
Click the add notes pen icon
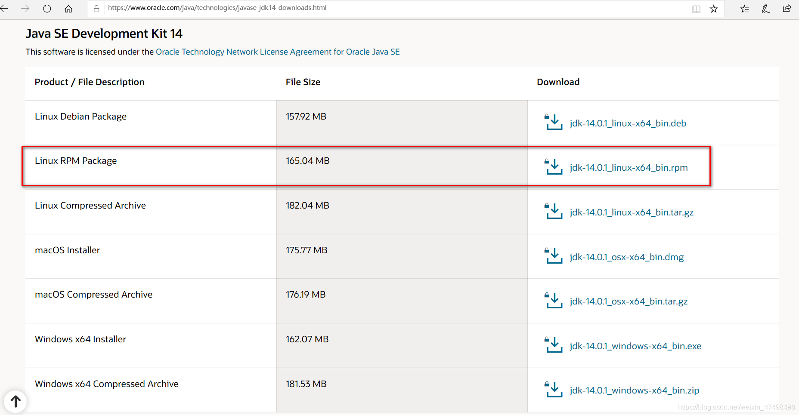click(x=766, y=9)
